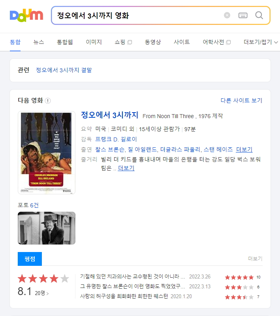Image resolution: width=280 pixels, height=316 pixels.
Task: Open actor 스탠 헤이즈 link
Action: 218,150
